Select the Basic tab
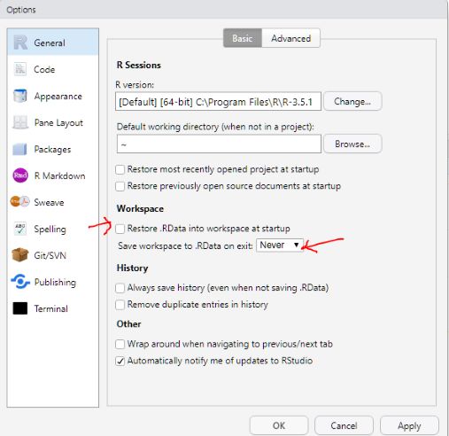Screen dimensions: 449x436 243,38
